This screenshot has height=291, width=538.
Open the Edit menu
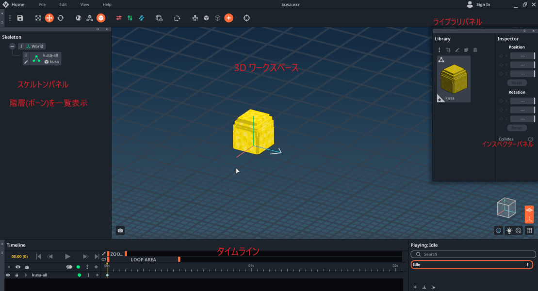[x=63, y=4]
